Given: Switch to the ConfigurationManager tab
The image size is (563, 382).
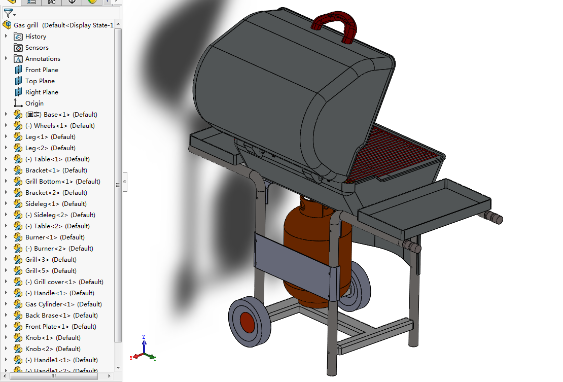Looking at the screenshot, I should 51,3.
